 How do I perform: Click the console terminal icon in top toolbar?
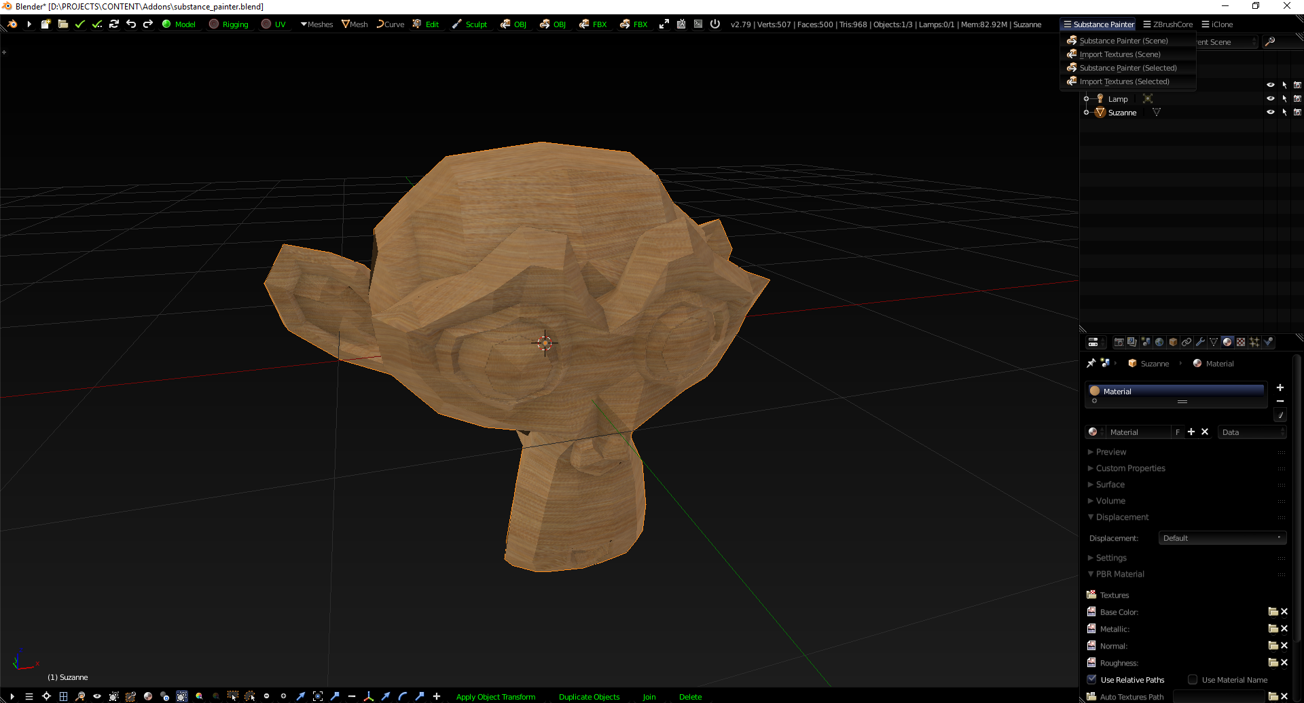698,24
